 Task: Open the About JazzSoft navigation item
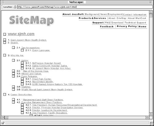pos(73,14)
